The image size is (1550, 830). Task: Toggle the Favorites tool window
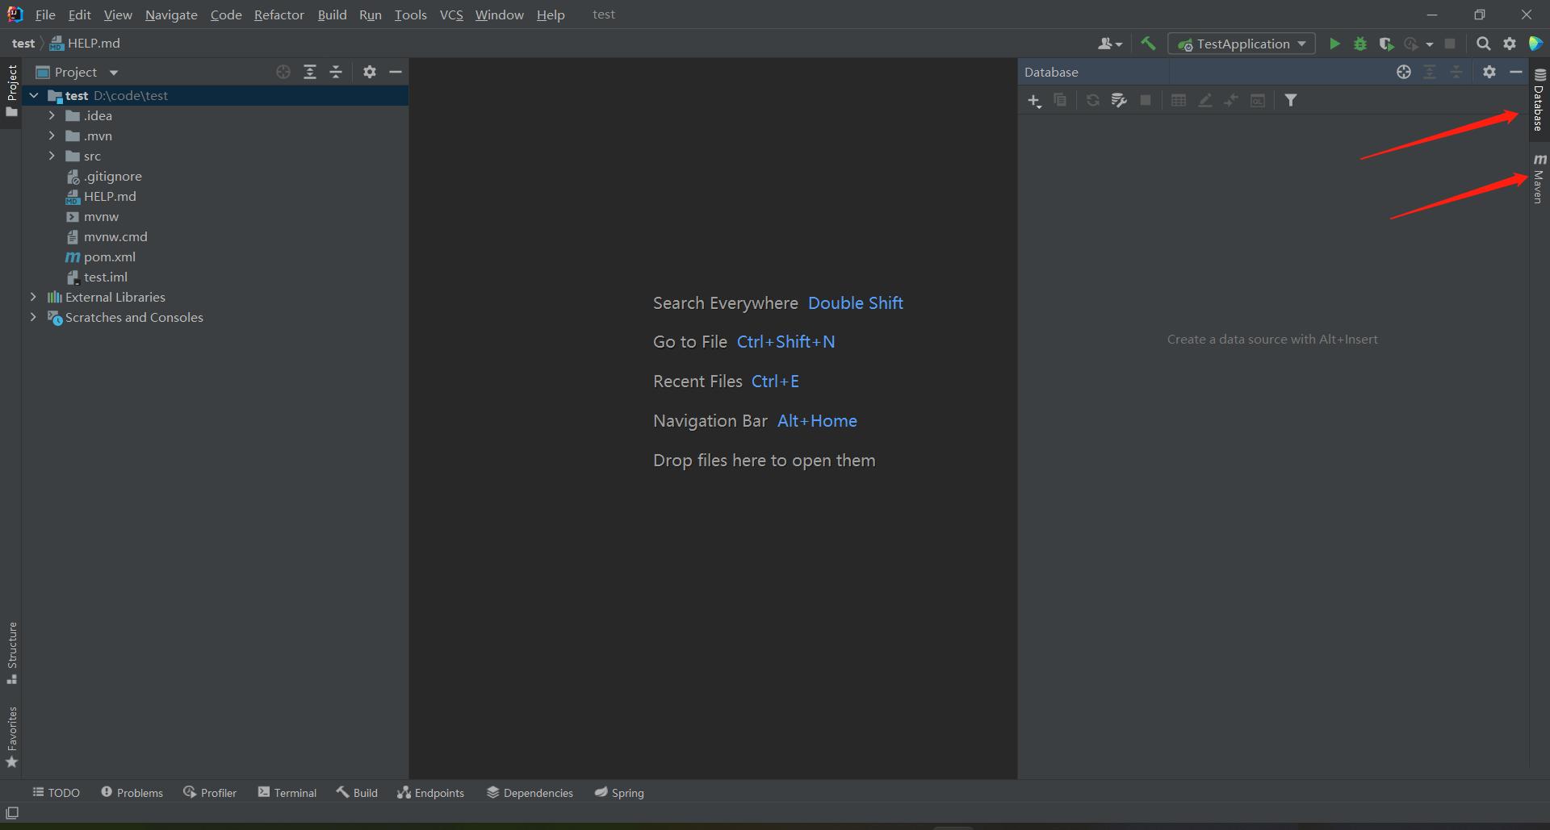coord(11,737)
